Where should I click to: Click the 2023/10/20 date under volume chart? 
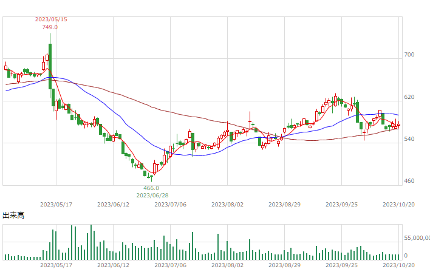coord(398,265)
